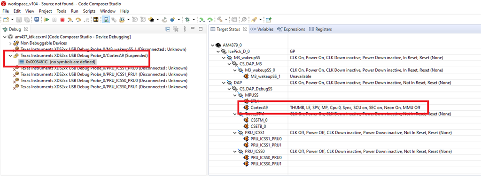Select CSSTM_0 in Target Status tree

tap(259, 120)
